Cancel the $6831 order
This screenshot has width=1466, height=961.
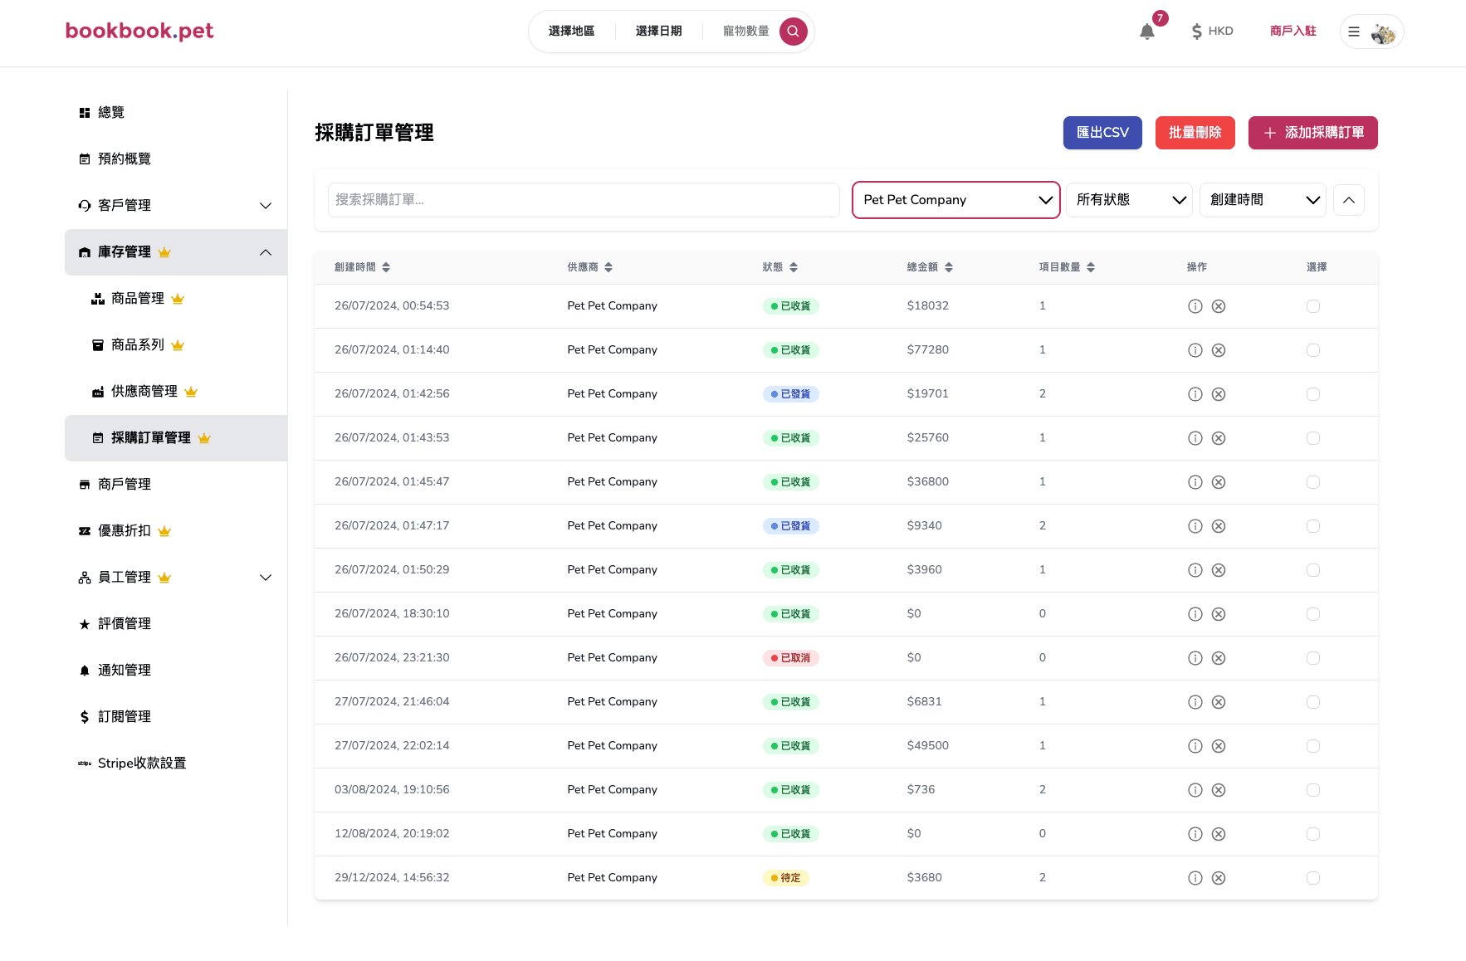[x=1219, y=702]
